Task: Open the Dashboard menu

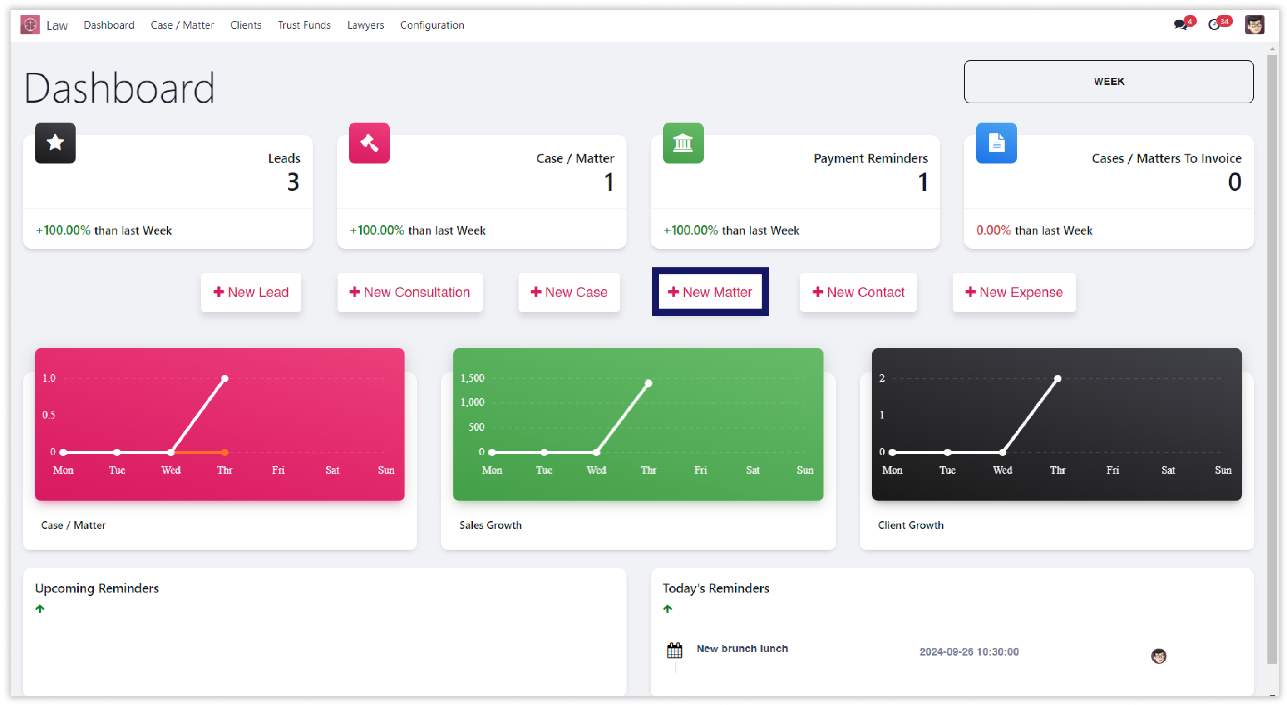Action: pos(109,25)
